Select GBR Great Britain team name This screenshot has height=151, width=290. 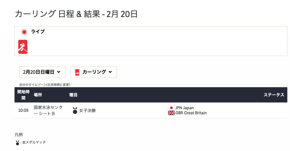click(x=191, y=113)
